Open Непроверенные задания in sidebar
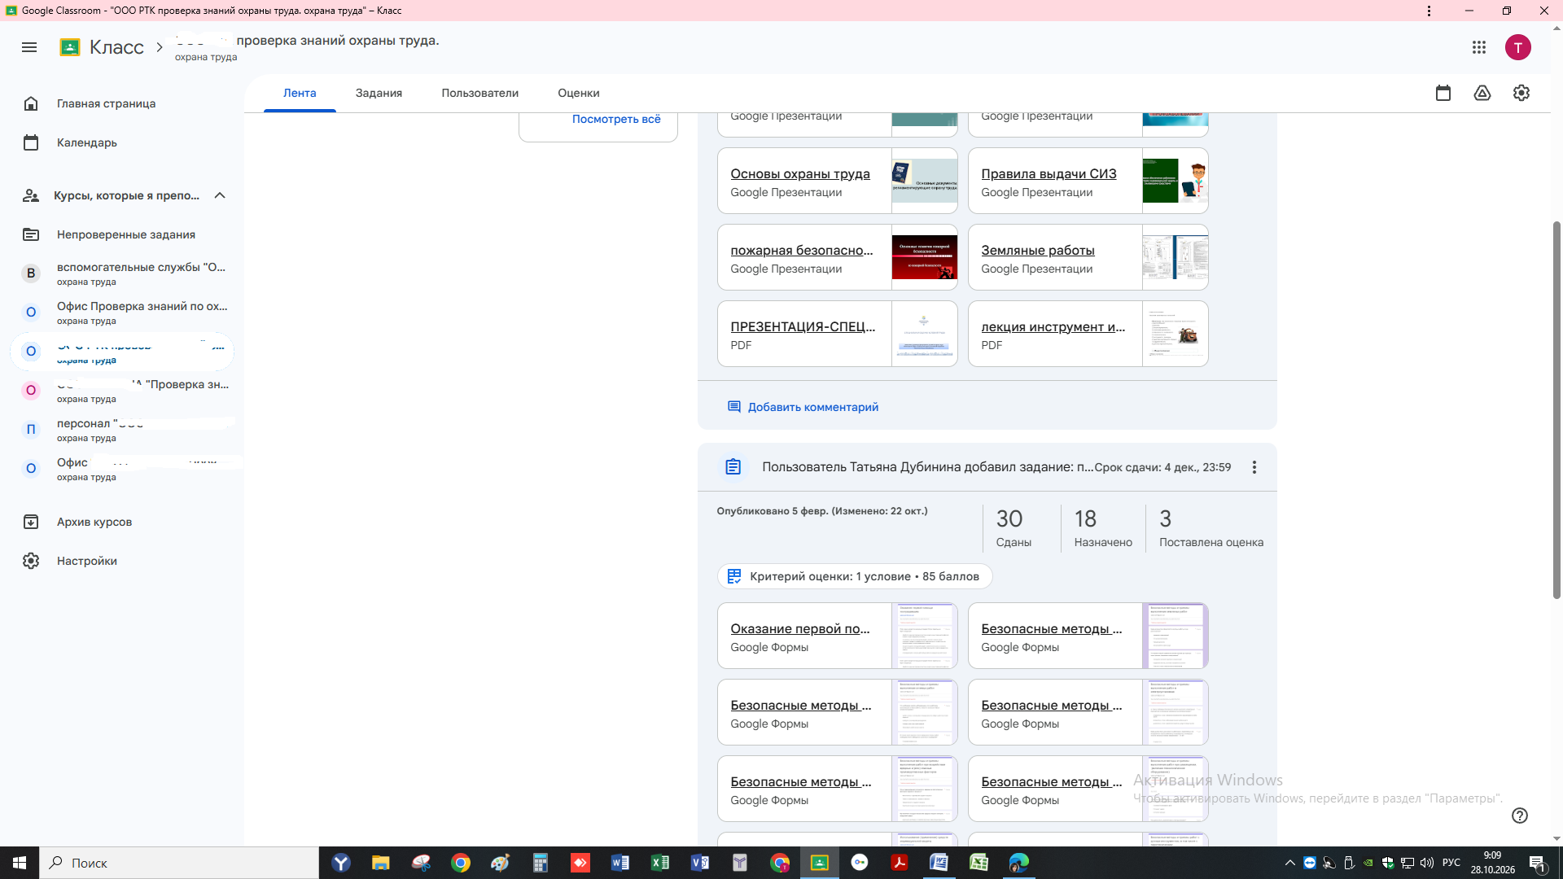This screenshot has width=1563, height=879. pos(122,234)
